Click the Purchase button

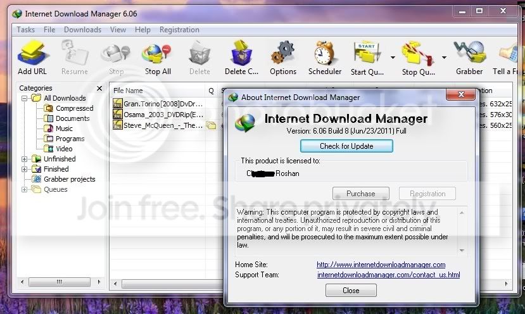tap(360, 194)
